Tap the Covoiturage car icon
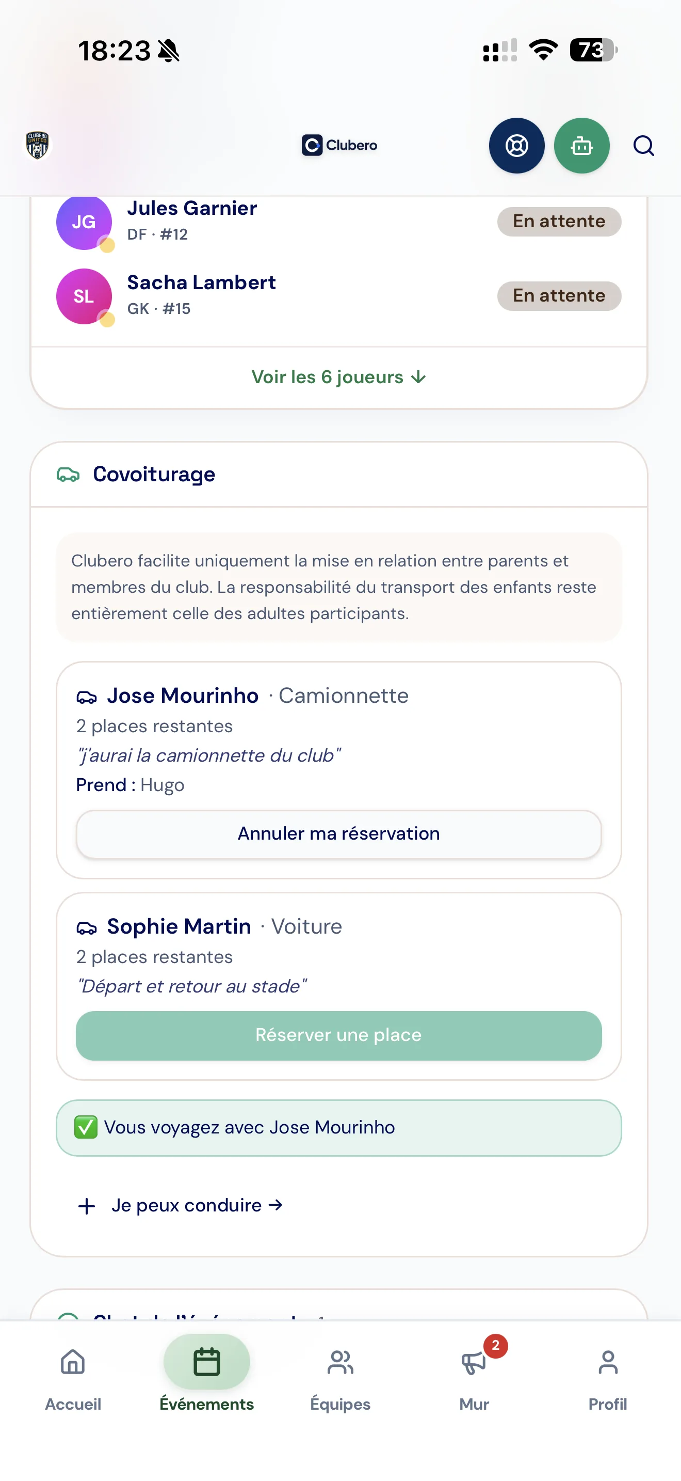 68,475
